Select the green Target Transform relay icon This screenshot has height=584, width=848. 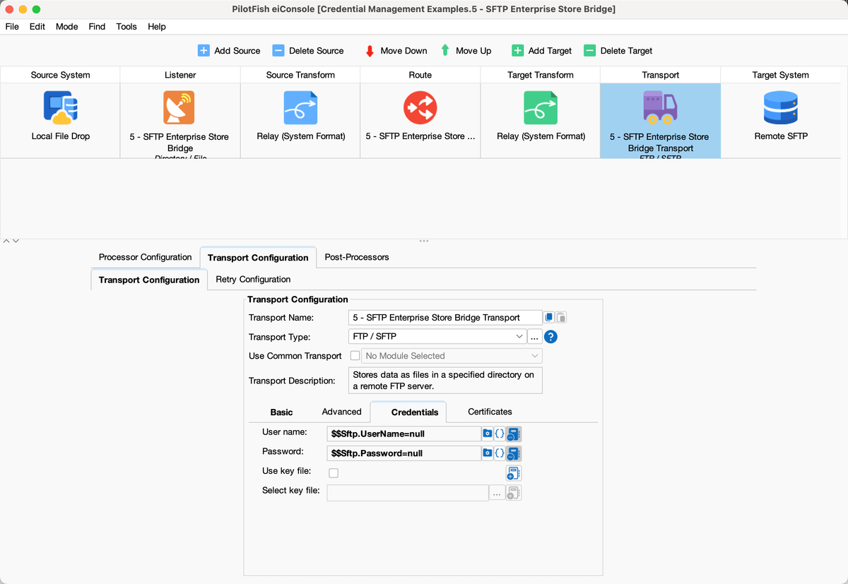pyautogui.click(x=541, y=108)
